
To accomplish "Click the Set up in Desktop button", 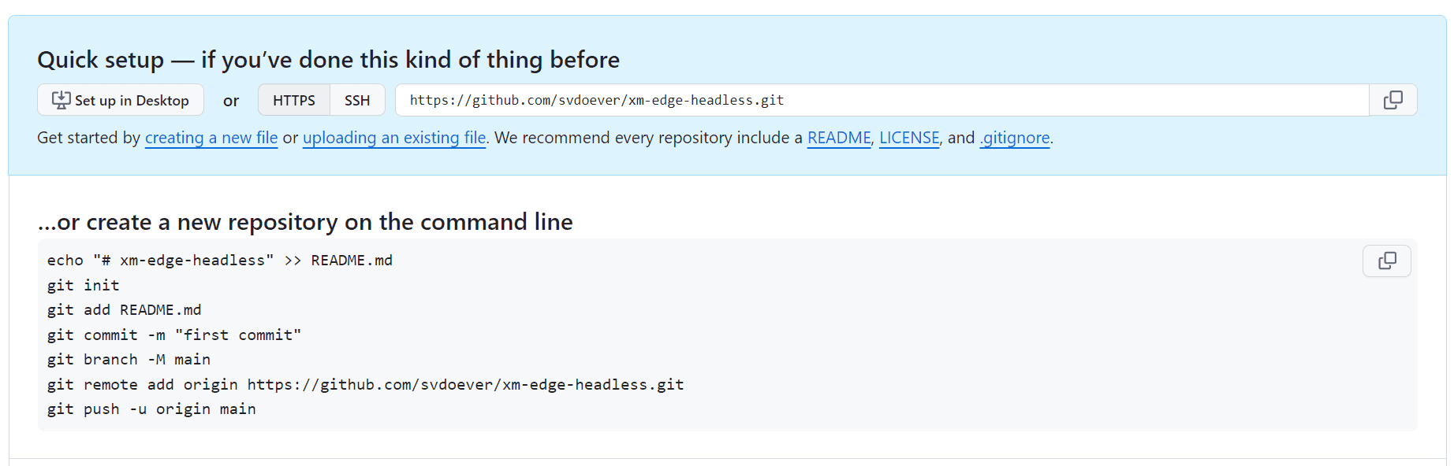I will pyautogui.click(x=121, y=100).
